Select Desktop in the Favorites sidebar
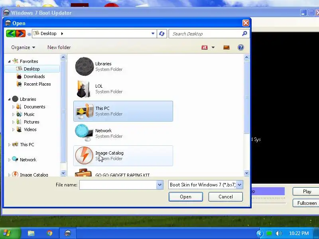The width and height of the screenshot is (319, 239). tap(32, 69)
